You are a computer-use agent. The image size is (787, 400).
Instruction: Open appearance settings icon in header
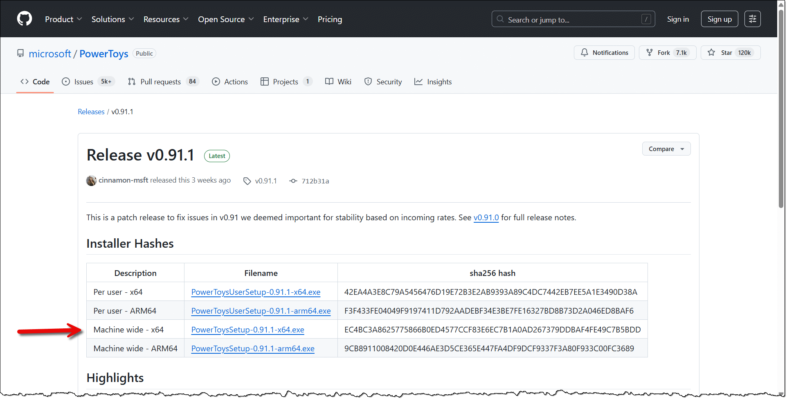click(x=752, y=19)
